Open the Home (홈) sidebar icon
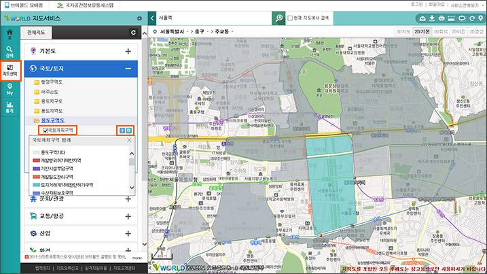Viewport: 487px width, 274px height. point(10,34)
